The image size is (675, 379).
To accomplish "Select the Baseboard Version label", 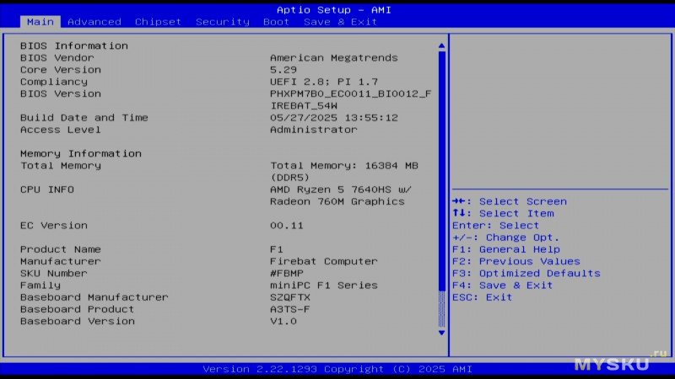I will point(78,322).
